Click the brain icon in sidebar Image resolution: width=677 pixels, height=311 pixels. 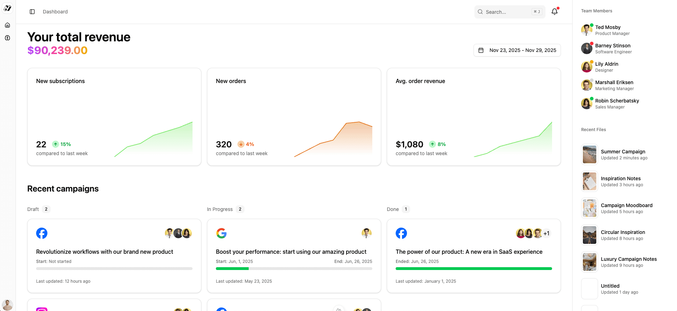tap(7, 38)
